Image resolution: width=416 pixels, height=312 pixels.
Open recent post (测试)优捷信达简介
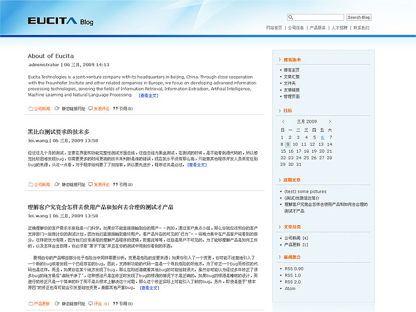[302, 198]
